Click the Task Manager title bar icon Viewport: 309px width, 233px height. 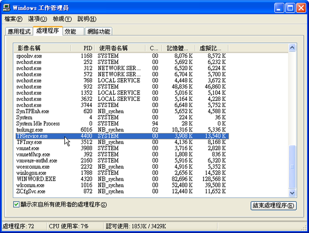pyautogui.click(x=7, y=8)
